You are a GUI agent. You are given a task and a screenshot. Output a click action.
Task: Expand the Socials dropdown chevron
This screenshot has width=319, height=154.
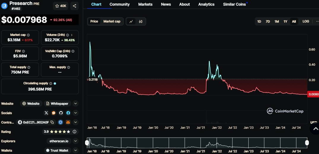click(x=75, y=113)
